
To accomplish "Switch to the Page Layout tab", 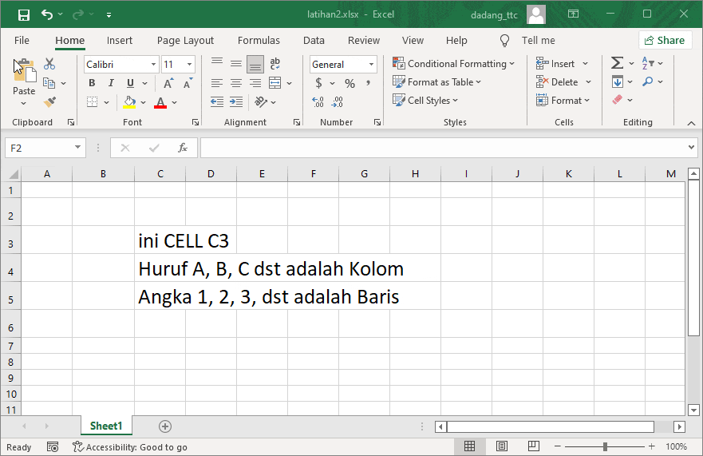I will pos(185,41).
